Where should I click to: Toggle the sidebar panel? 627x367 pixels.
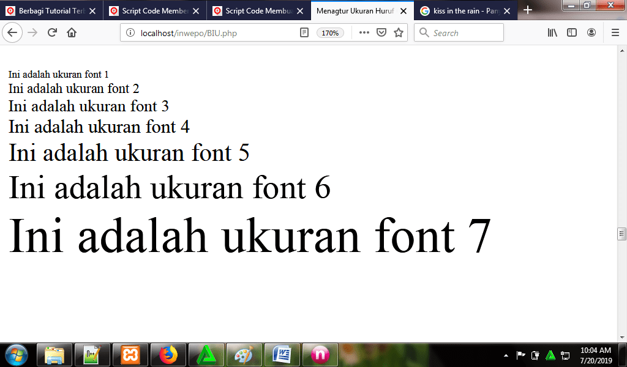click(x=572, y=33)
